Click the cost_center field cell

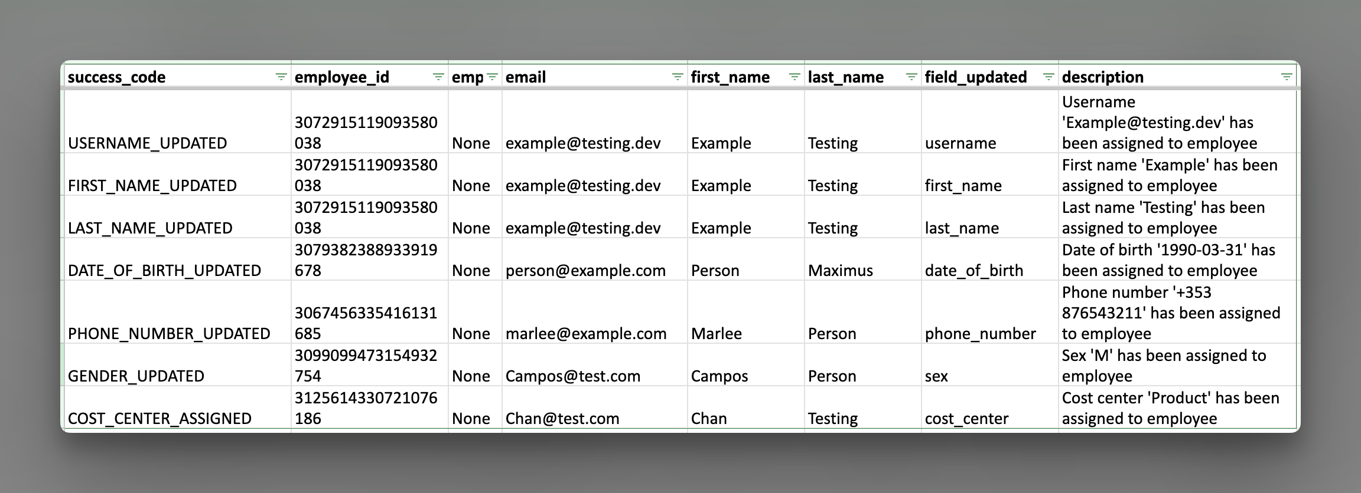[990, 407]
